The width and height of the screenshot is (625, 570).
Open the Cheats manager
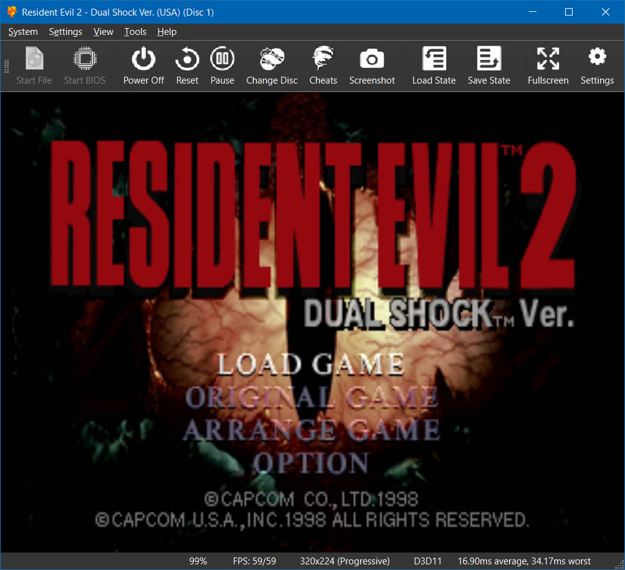tap(323, 65)
